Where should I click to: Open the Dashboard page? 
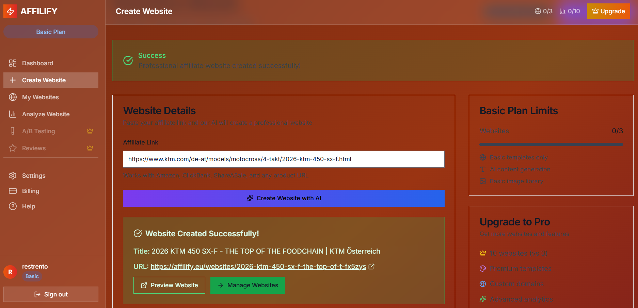[37, 63]
